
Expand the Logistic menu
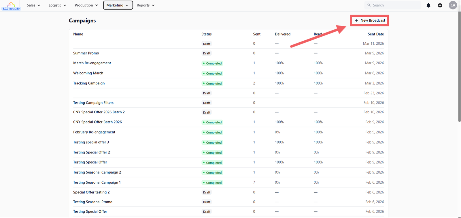pos(57,5)
